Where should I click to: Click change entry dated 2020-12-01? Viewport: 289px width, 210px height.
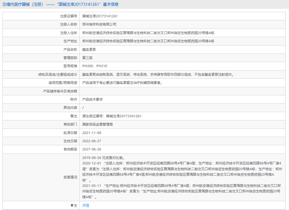182,172
